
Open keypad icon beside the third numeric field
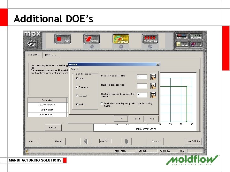click(153, 95)
